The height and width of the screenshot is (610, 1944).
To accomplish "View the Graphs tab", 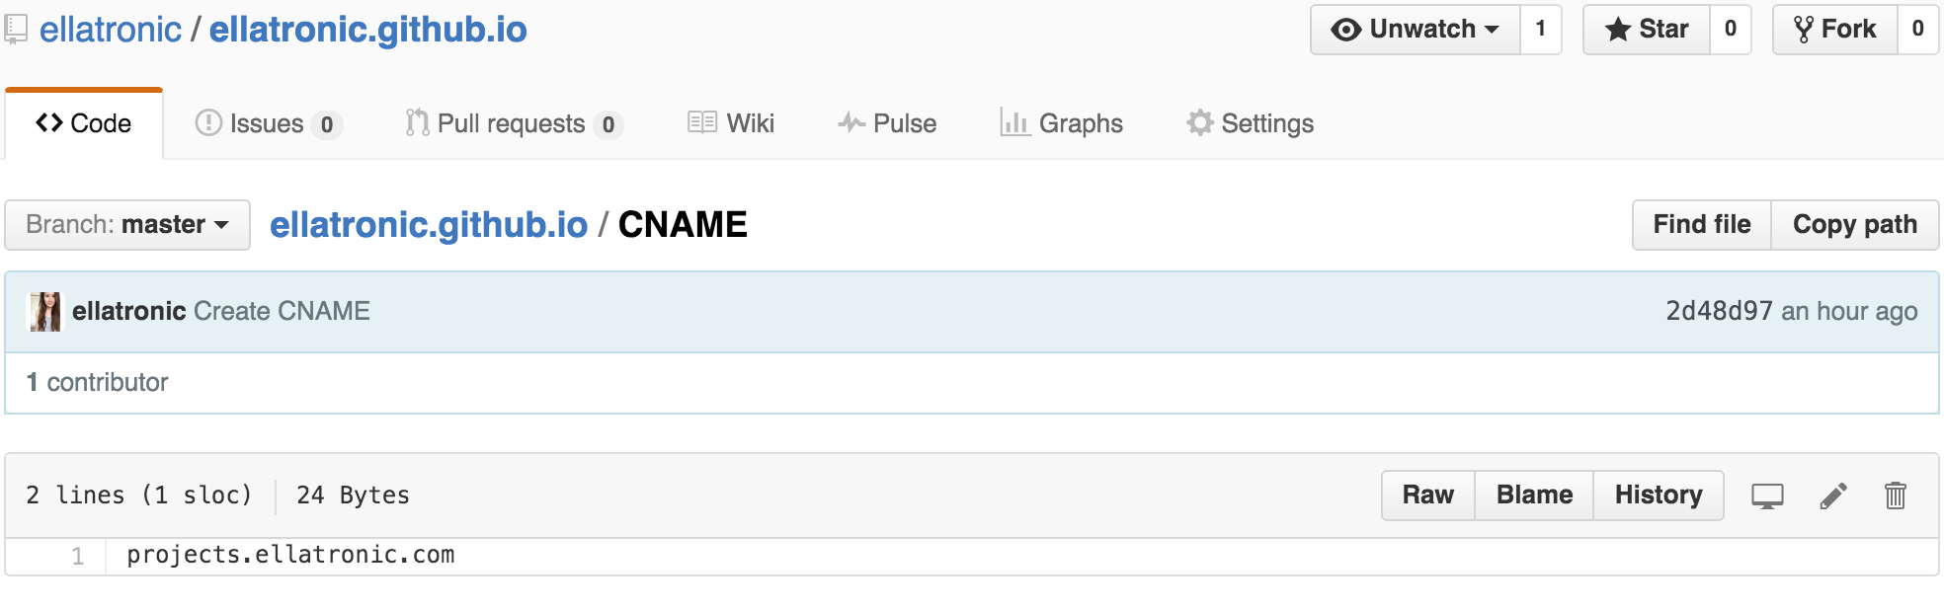I will click(1061, 123).
